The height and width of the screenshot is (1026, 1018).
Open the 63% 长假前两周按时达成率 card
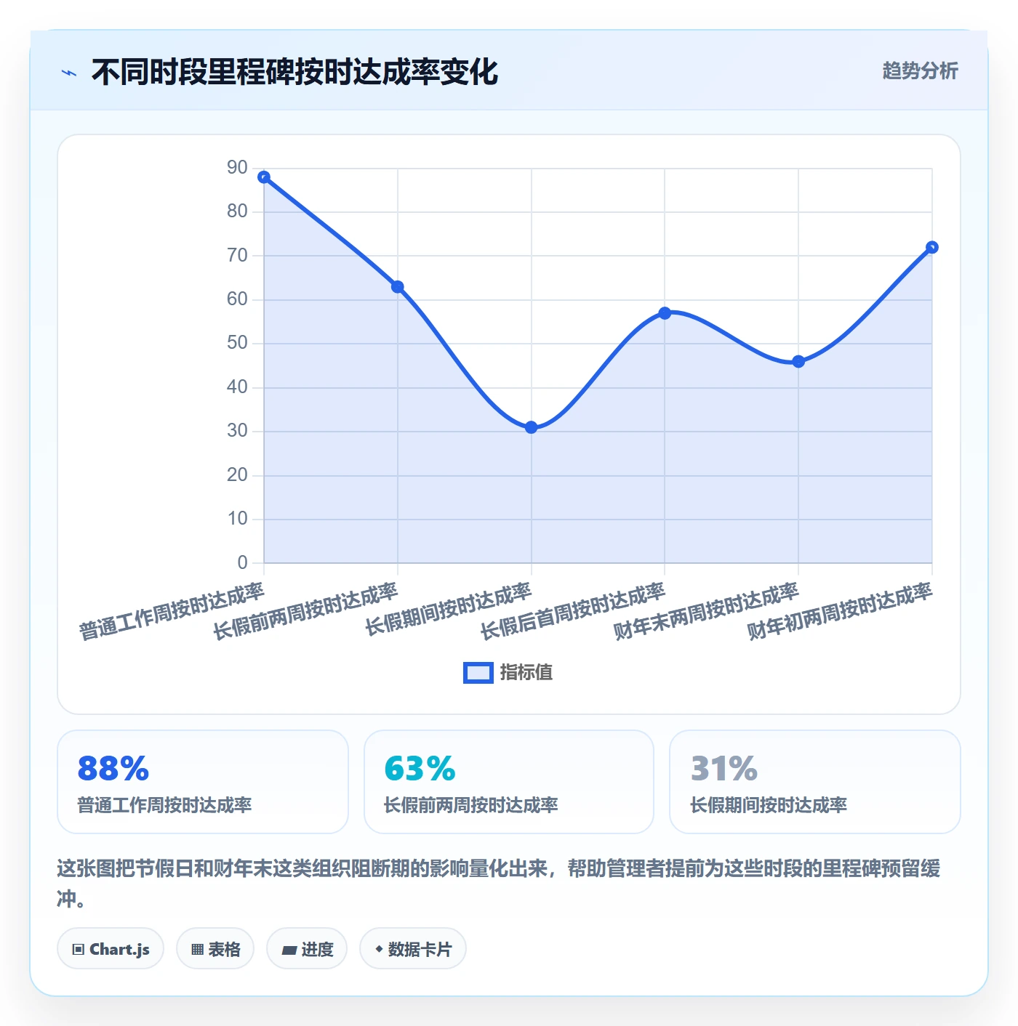pos(509,782)
